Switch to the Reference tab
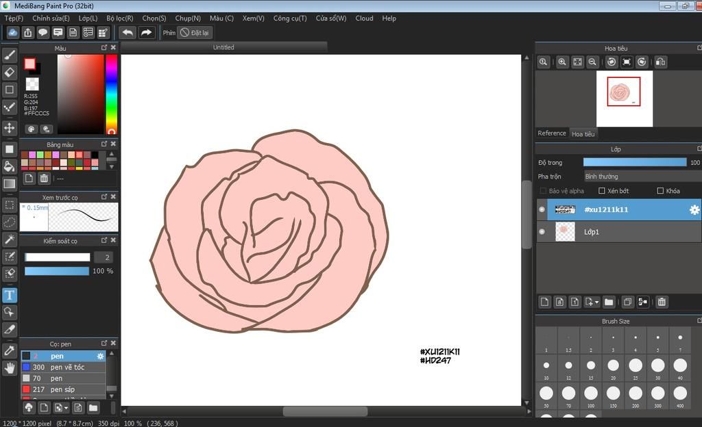Screen dimensions: 702x427 click(552, 133)
